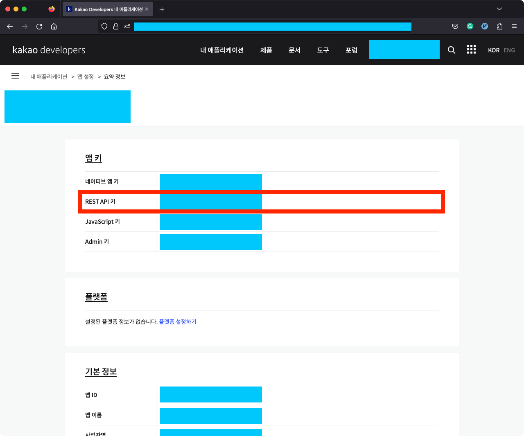Select the 앱 ID label
Image resolution: width=524 pixels, height=436 pixels.
coord(91,395)
